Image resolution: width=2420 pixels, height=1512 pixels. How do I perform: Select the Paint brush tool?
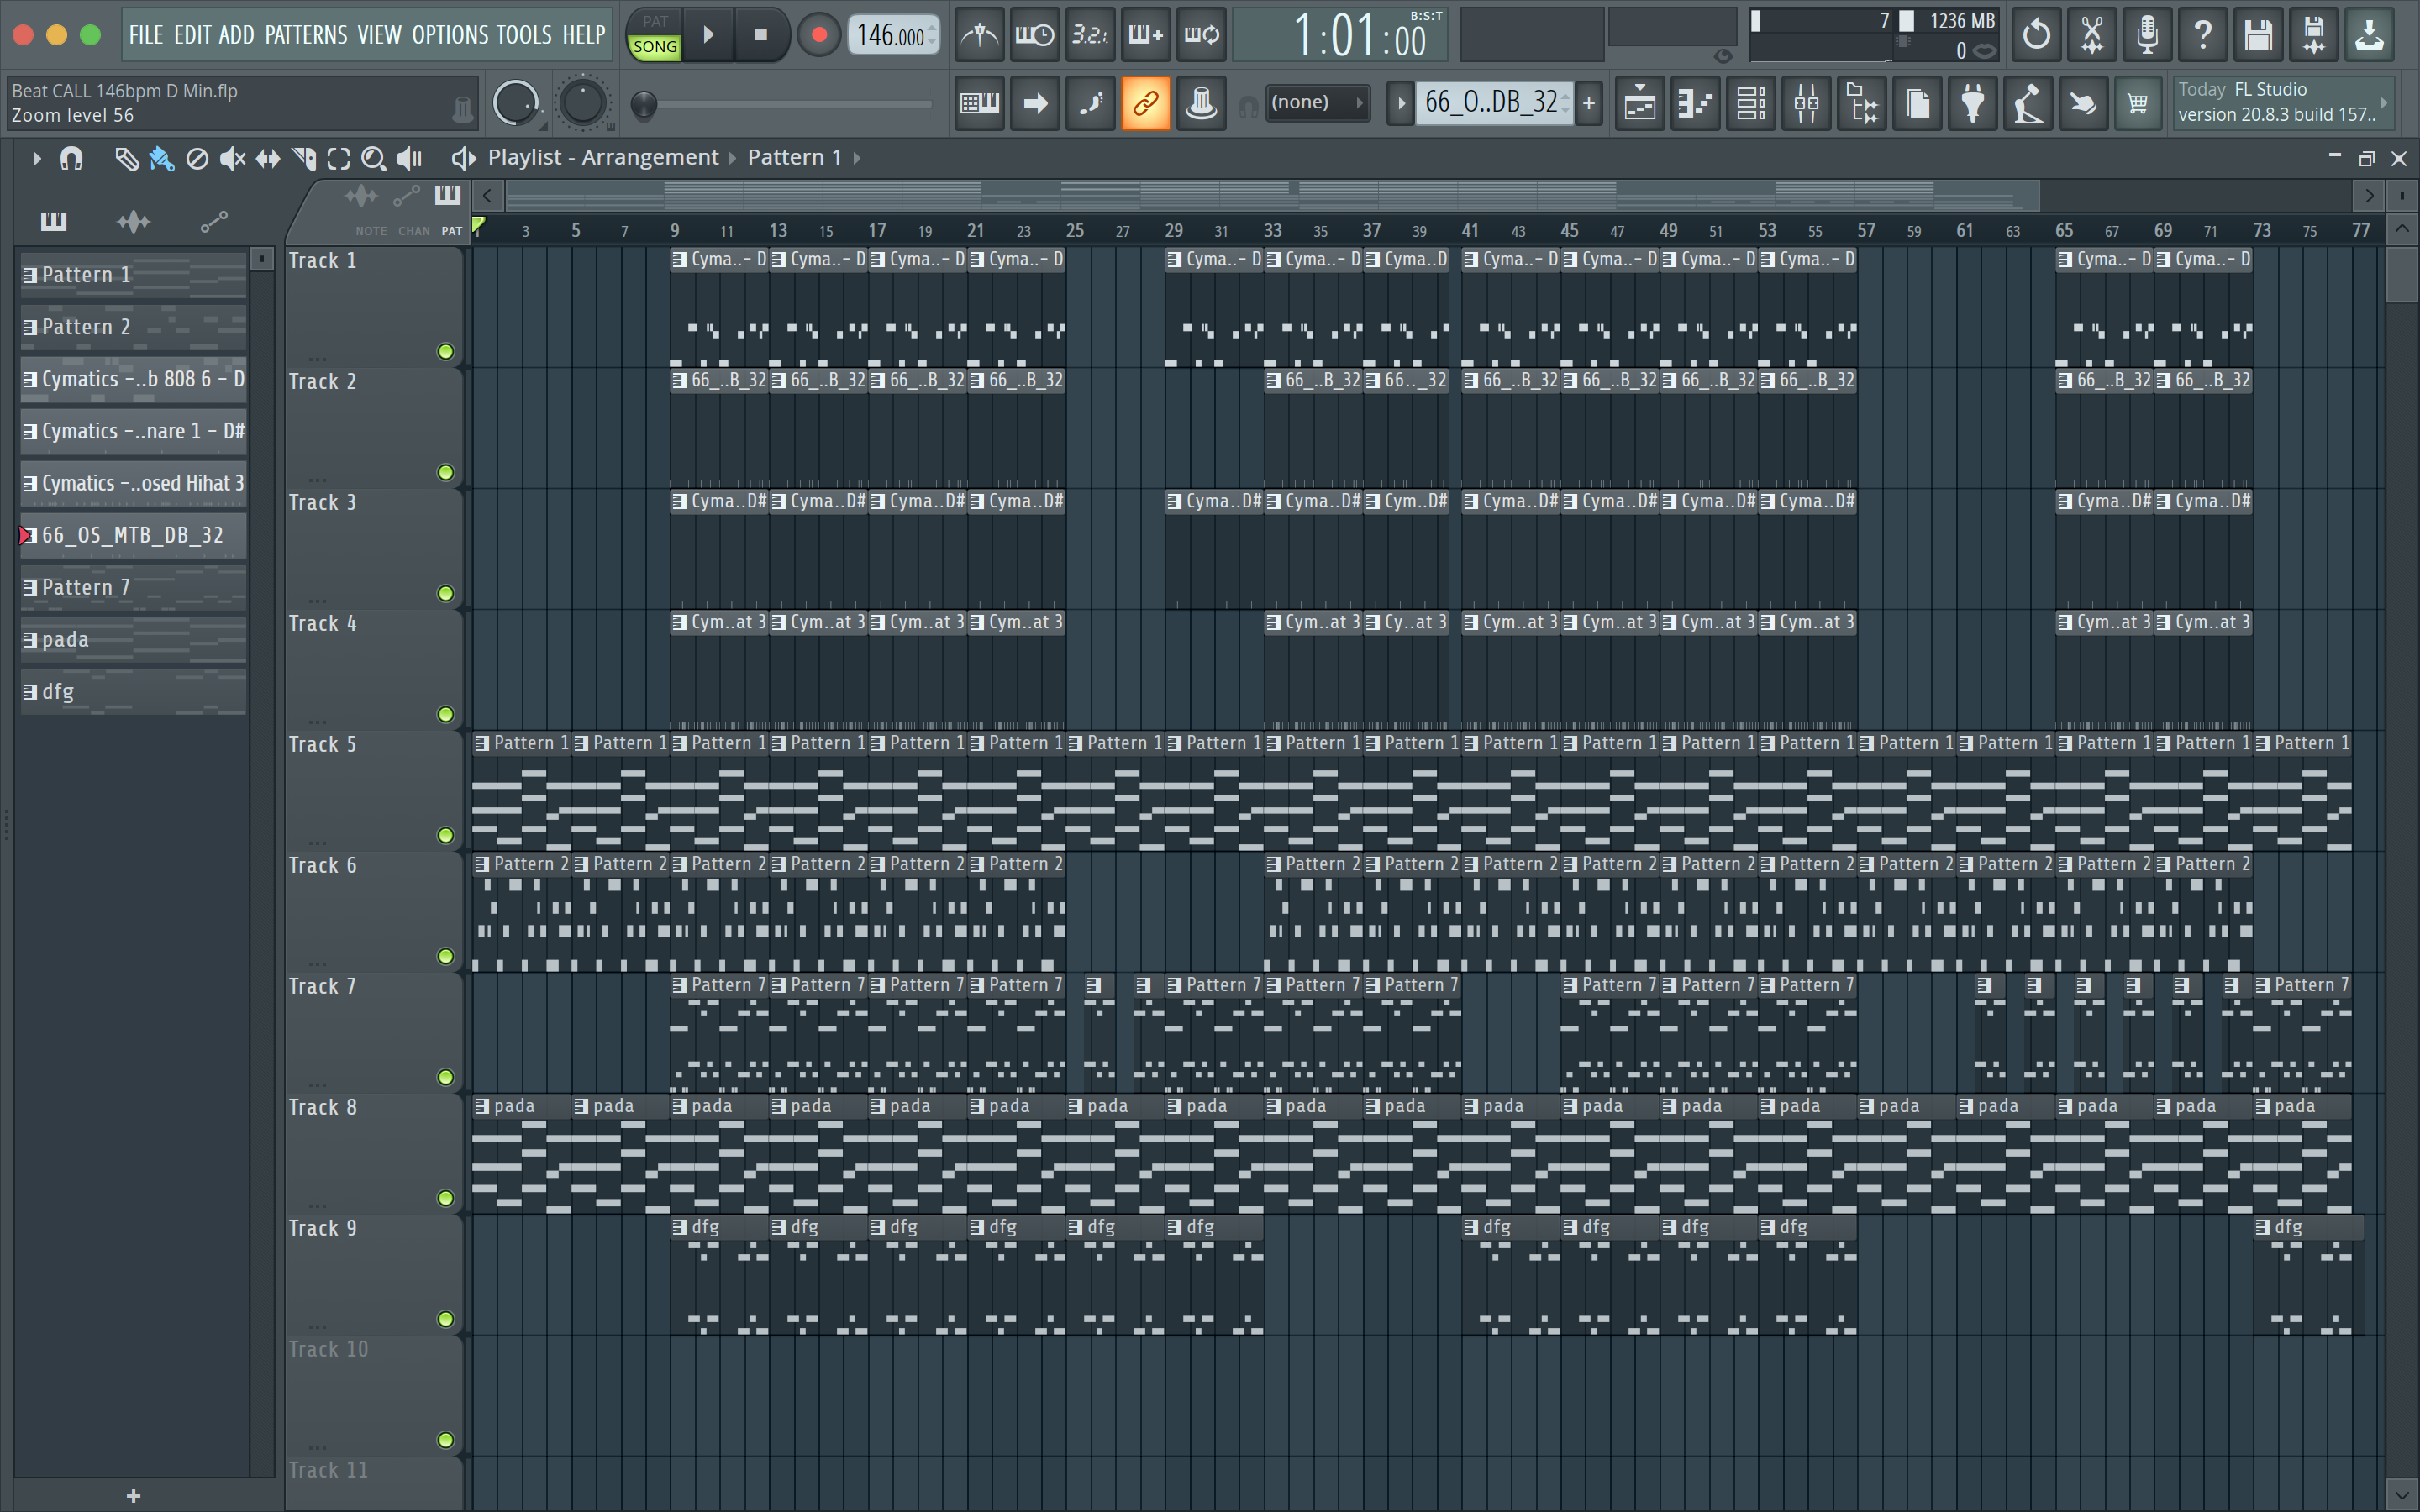[x=161, y=158]
